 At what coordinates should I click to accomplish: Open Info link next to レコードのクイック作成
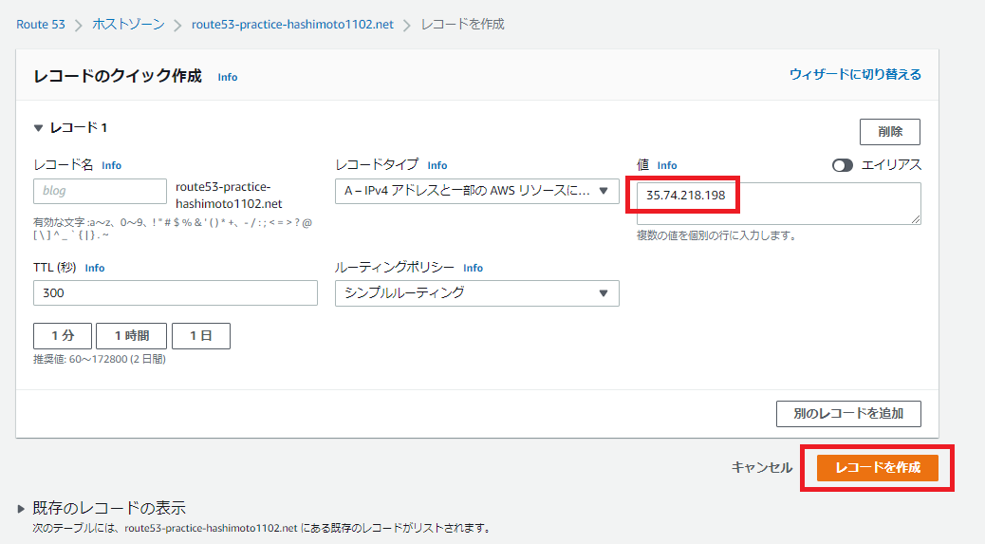pyautogui.click(x=228, y=77)
